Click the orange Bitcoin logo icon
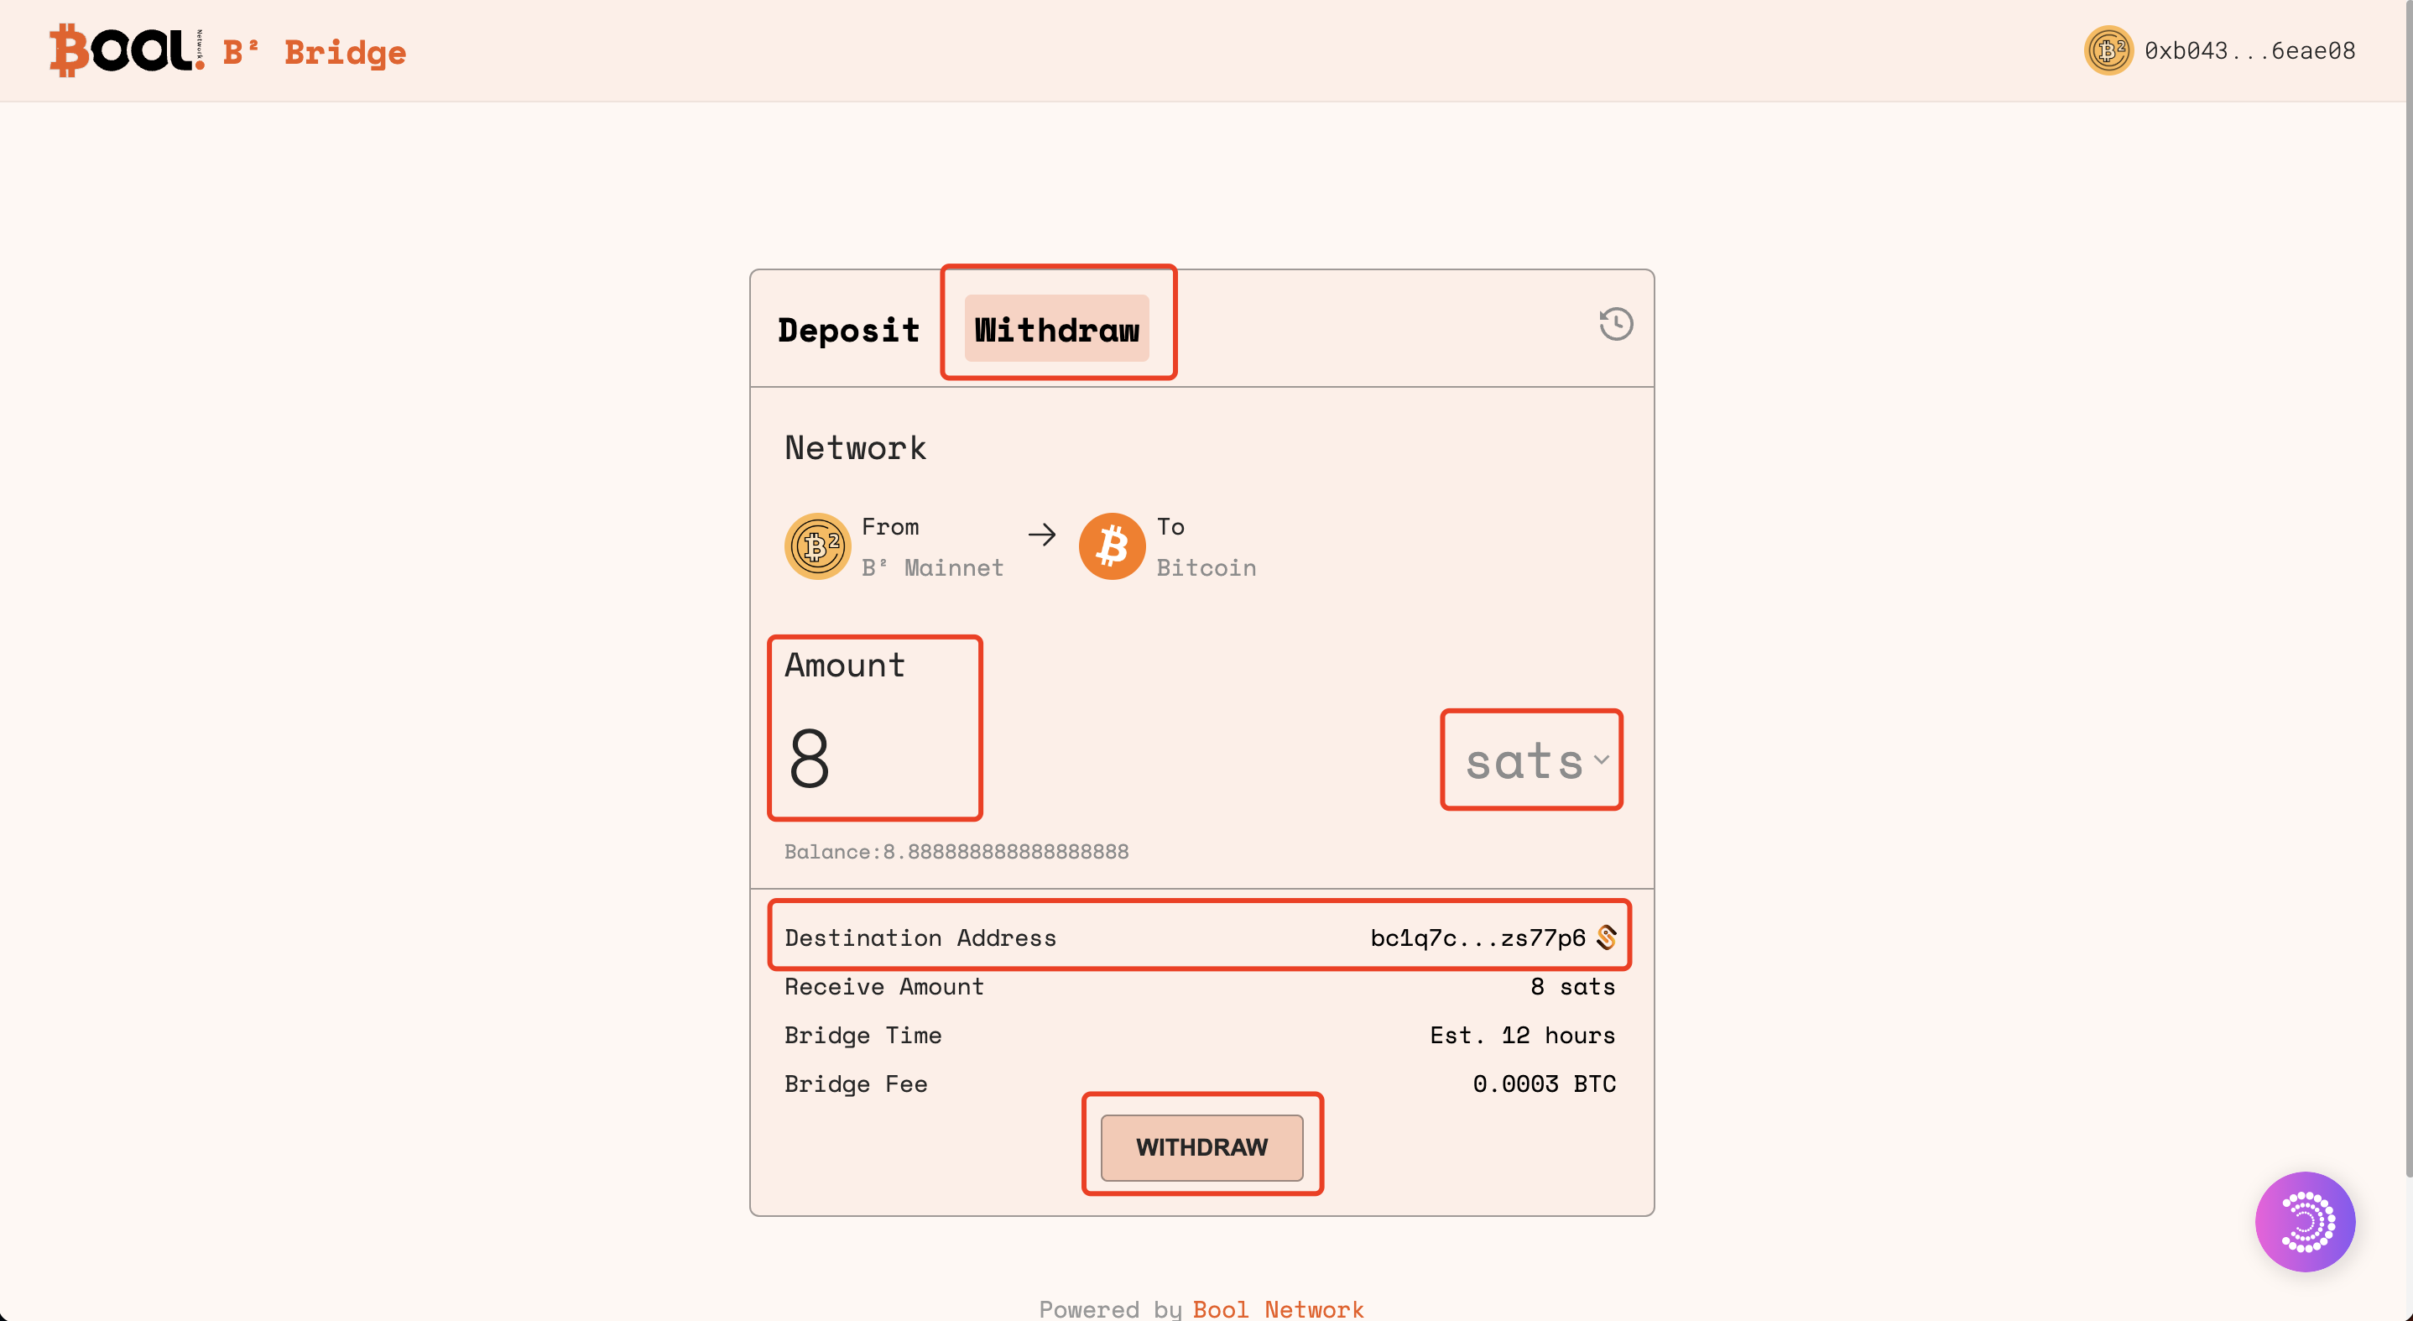Image resolution: width=2413 pixels, height=1321 pixels. click(x=1112, y=546)
